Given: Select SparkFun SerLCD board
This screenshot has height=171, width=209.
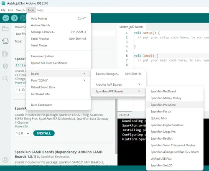Looking at the screenshot, I should pyautogui.click(x=175, y=166).
